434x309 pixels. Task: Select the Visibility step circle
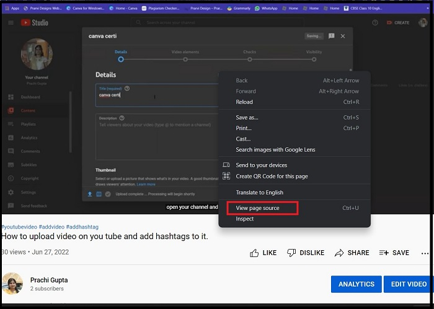tap(314, 59)
